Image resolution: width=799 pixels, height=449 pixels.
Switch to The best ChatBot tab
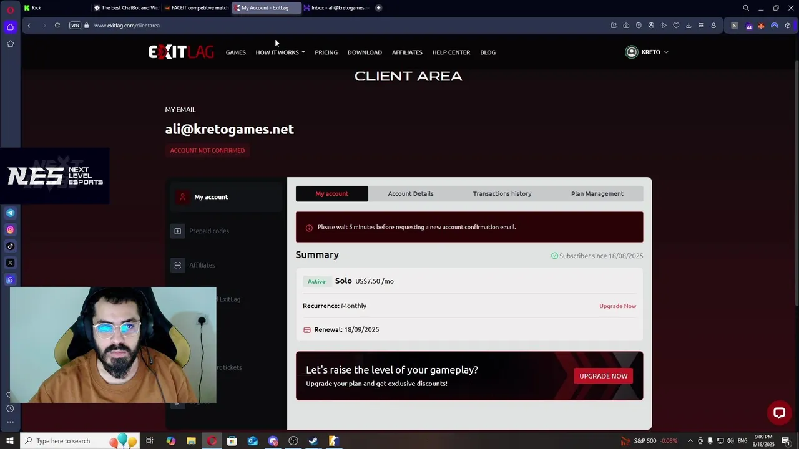[x=125, y=8]
